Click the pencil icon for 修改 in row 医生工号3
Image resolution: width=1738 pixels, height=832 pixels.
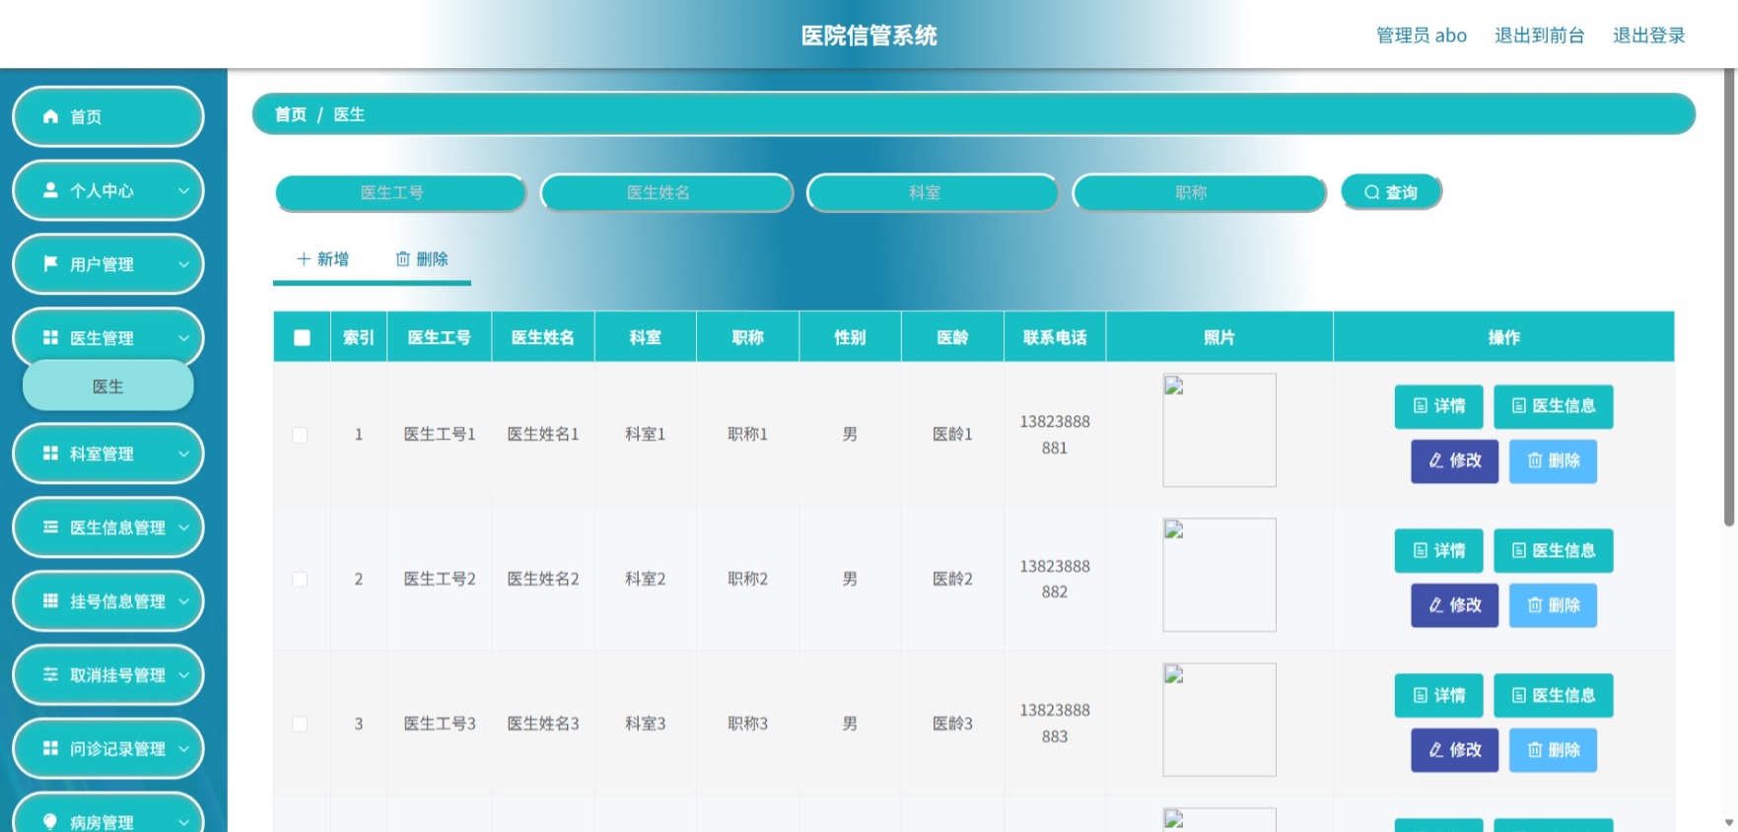(1436, 750)
